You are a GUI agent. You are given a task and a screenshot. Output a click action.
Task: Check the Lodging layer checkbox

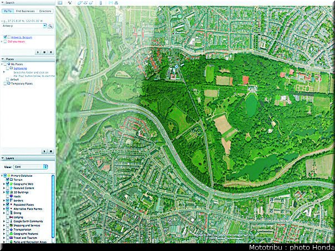pos(8,217)
